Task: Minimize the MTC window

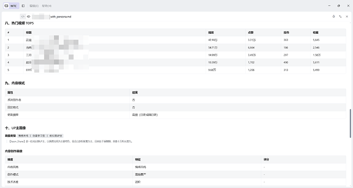Action: click(329, 6)
